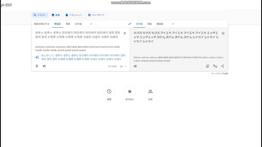
Task: Listen to the Japanese translation
Action: tap(135, 66)
